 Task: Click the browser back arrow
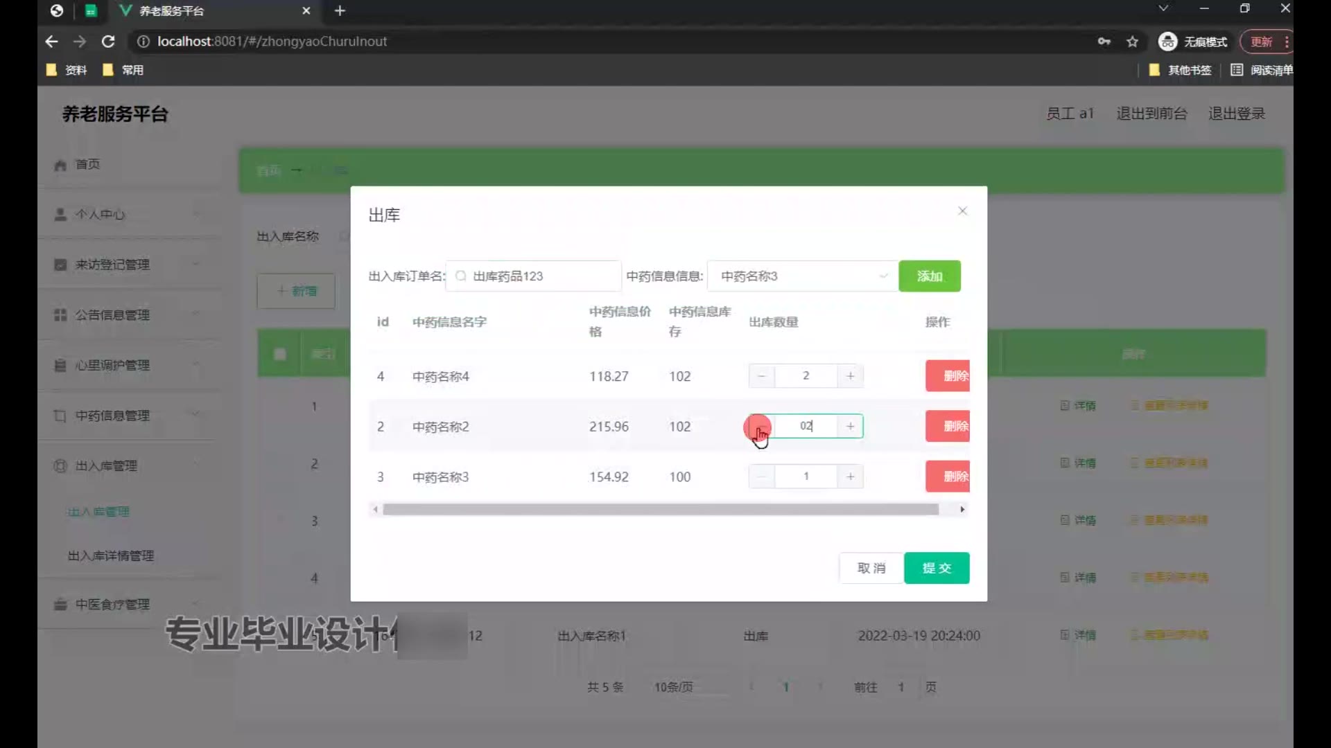pyautogui.click(x=52, y=42)
